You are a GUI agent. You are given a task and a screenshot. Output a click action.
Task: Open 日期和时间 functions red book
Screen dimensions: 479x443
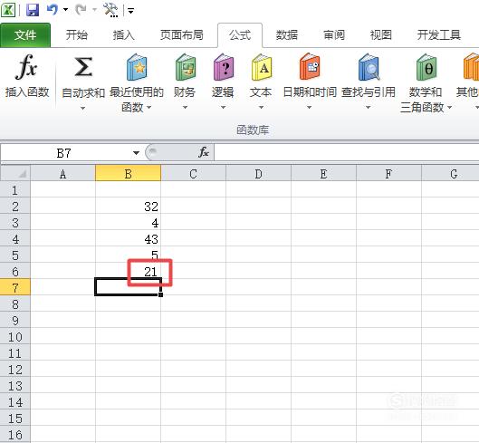click(309, 67)
